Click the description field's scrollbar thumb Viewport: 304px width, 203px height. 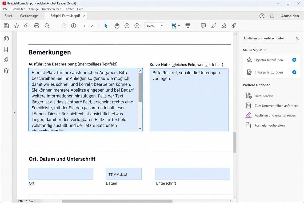[x=140, y=88]
